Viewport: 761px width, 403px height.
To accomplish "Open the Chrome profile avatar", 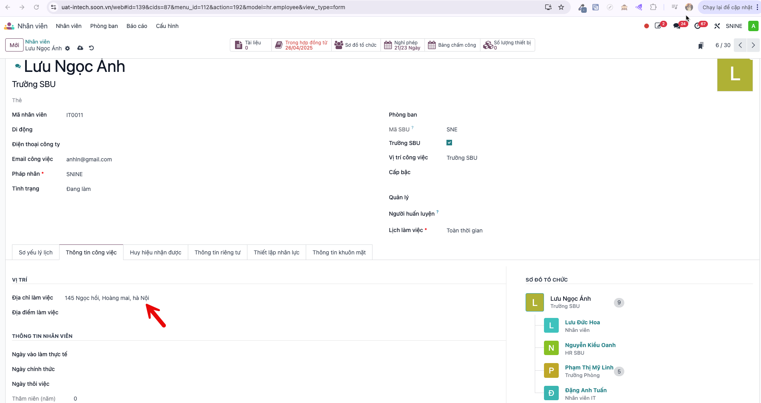I will tap(689, 7).
